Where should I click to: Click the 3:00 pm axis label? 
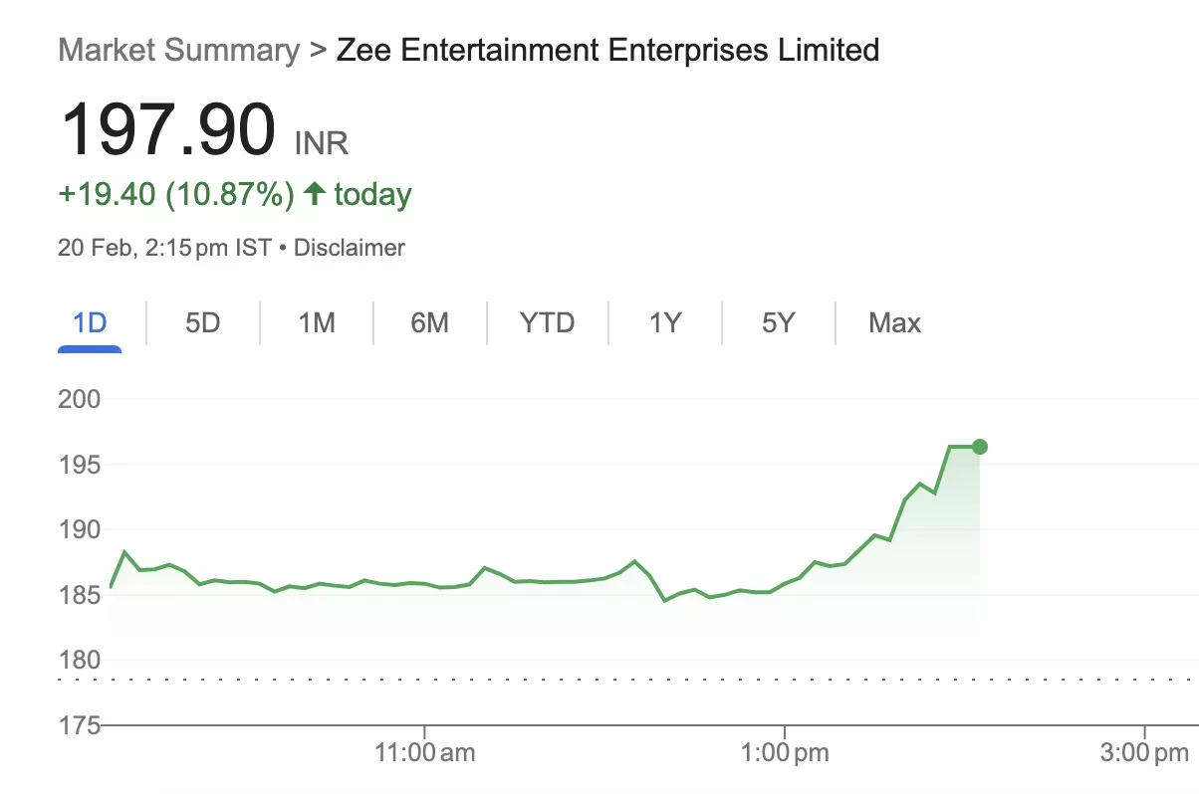point(1144,753)
